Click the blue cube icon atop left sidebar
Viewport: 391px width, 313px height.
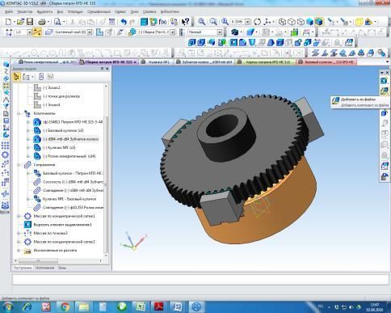pyautogui.click(x=6, y=65)
